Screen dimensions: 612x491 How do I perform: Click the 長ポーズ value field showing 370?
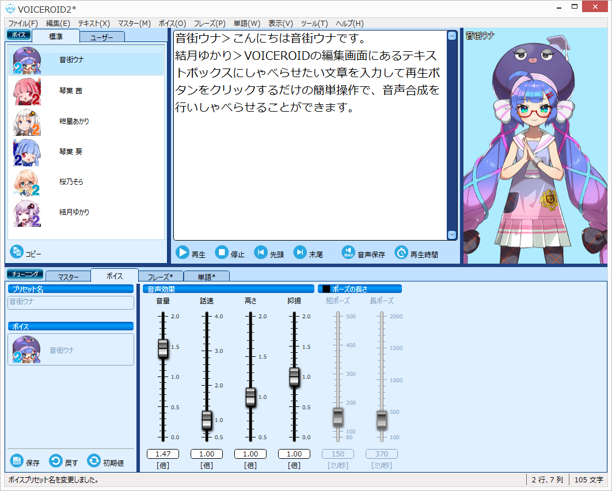tap(382, 454)
